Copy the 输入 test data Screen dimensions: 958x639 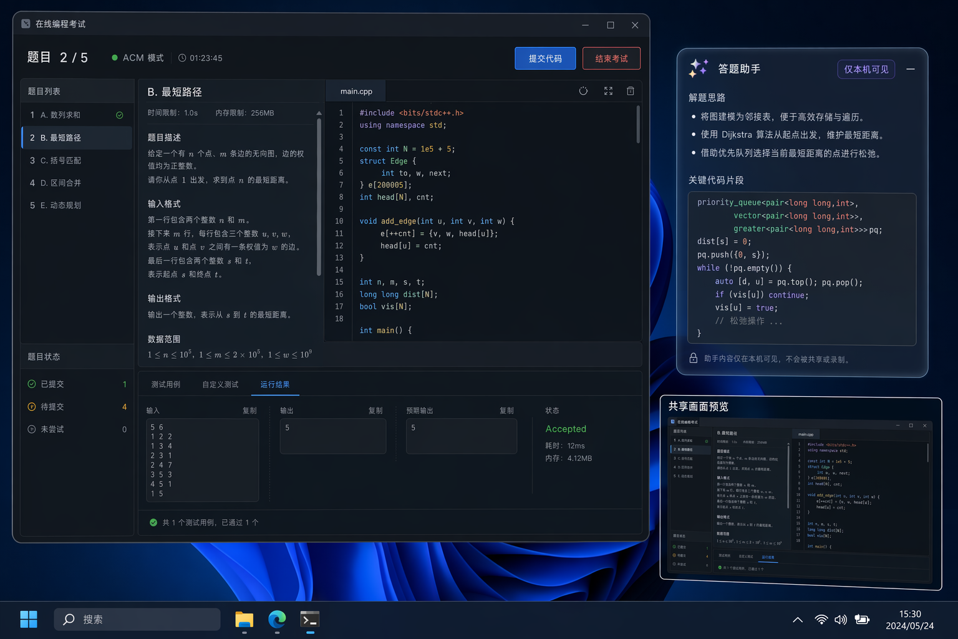coord(249,411)
